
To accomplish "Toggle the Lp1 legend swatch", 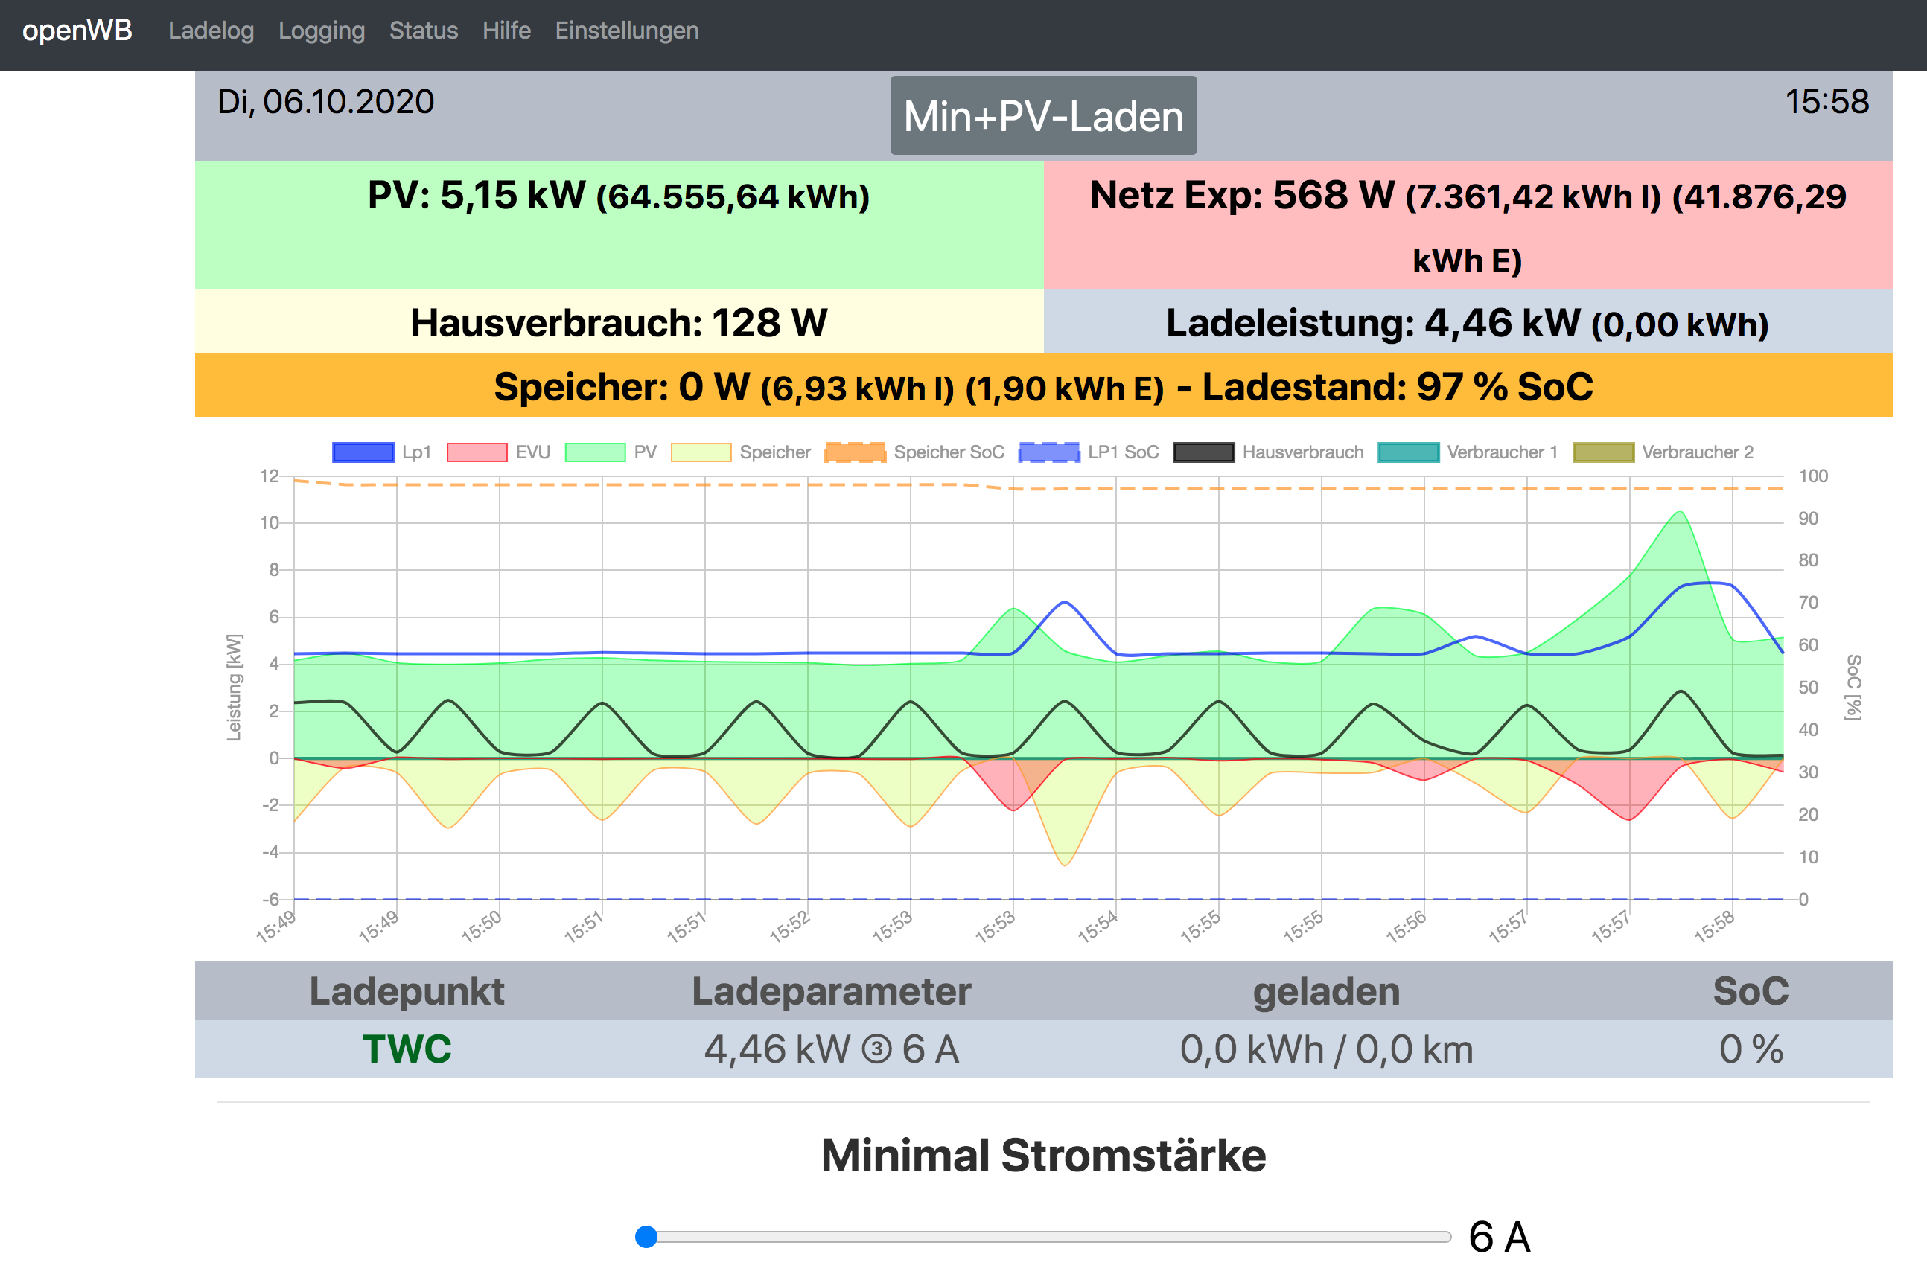I will click(363, 452).
